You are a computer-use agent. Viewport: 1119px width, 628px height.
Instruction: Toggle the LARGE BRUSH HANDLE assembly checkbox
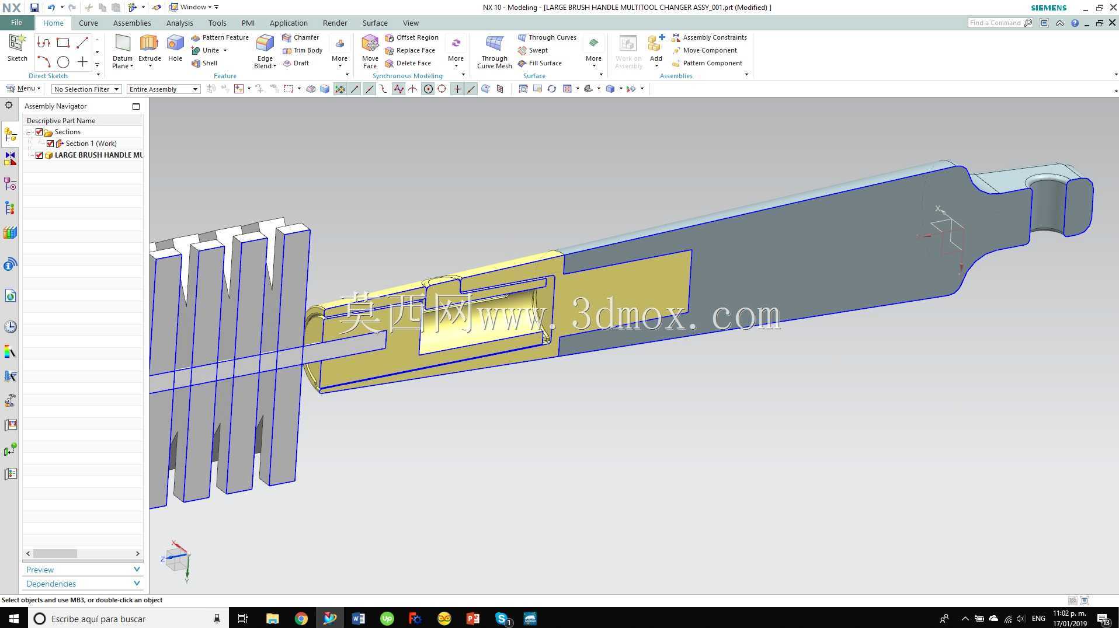coord(39,155)
